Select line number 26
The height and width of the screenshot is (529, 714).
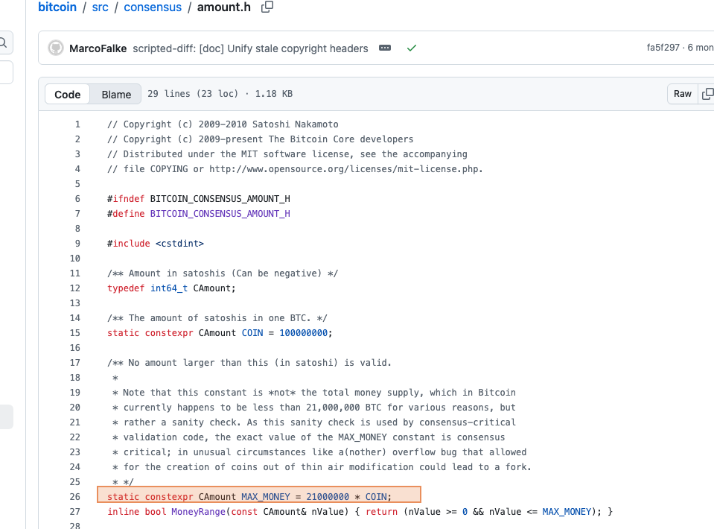click(x=75, y=497)
